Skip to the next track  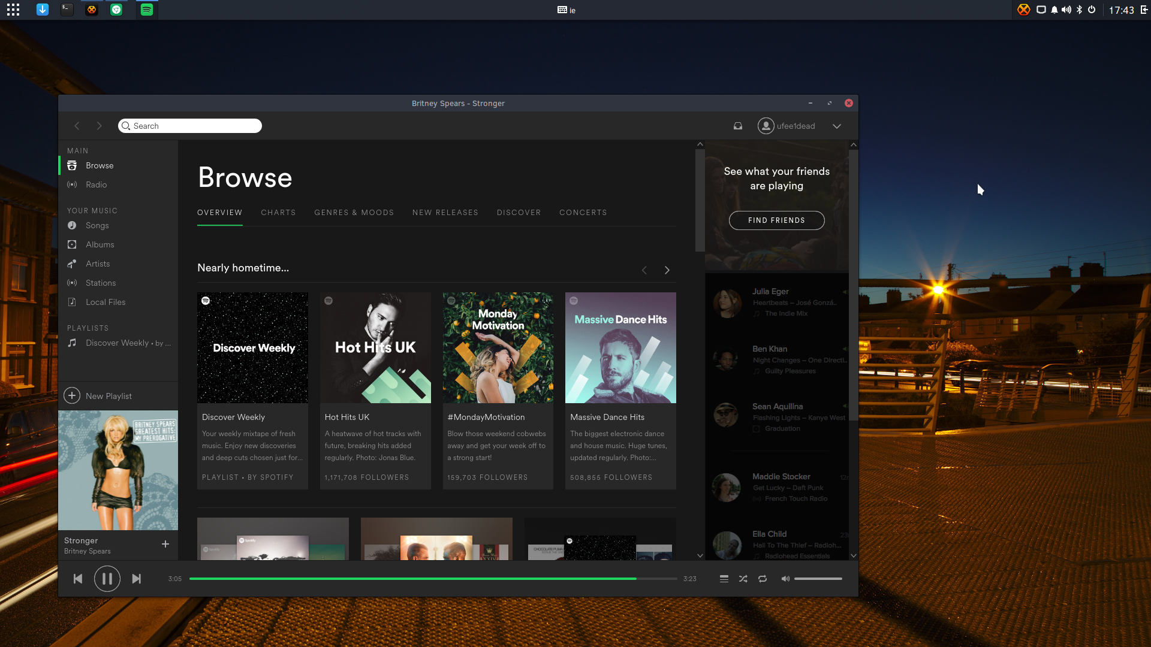point(137,579)
